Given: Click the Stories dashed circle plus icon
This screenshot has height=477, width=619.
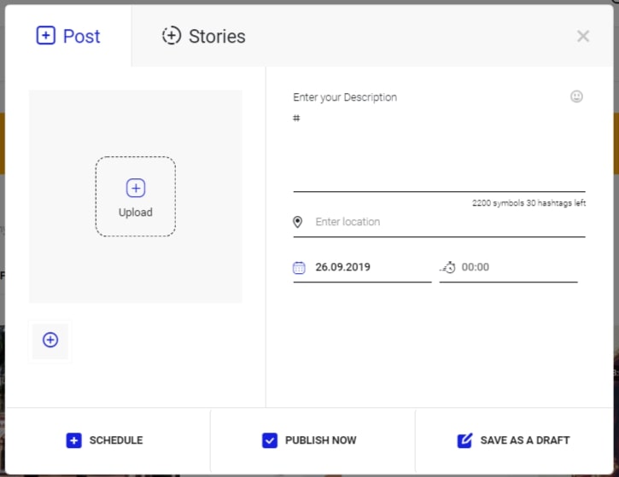Looking at the screenshot, I should (x=172, y=36).
